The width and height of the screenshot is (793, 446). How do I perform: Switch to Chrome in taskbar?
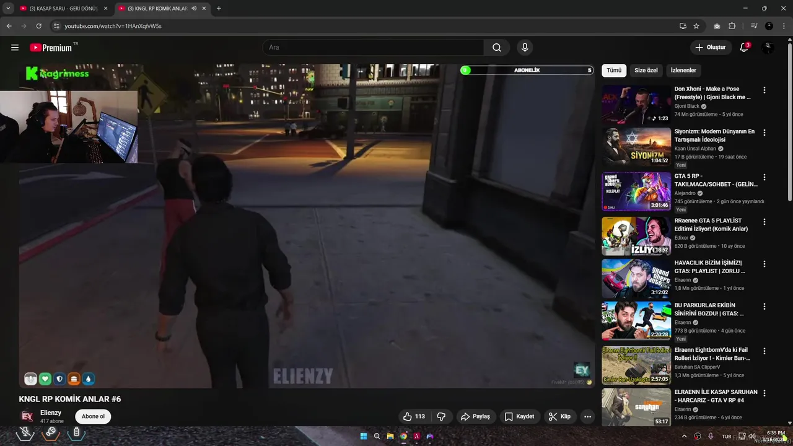pyautogui.click(x=403, y=436)
